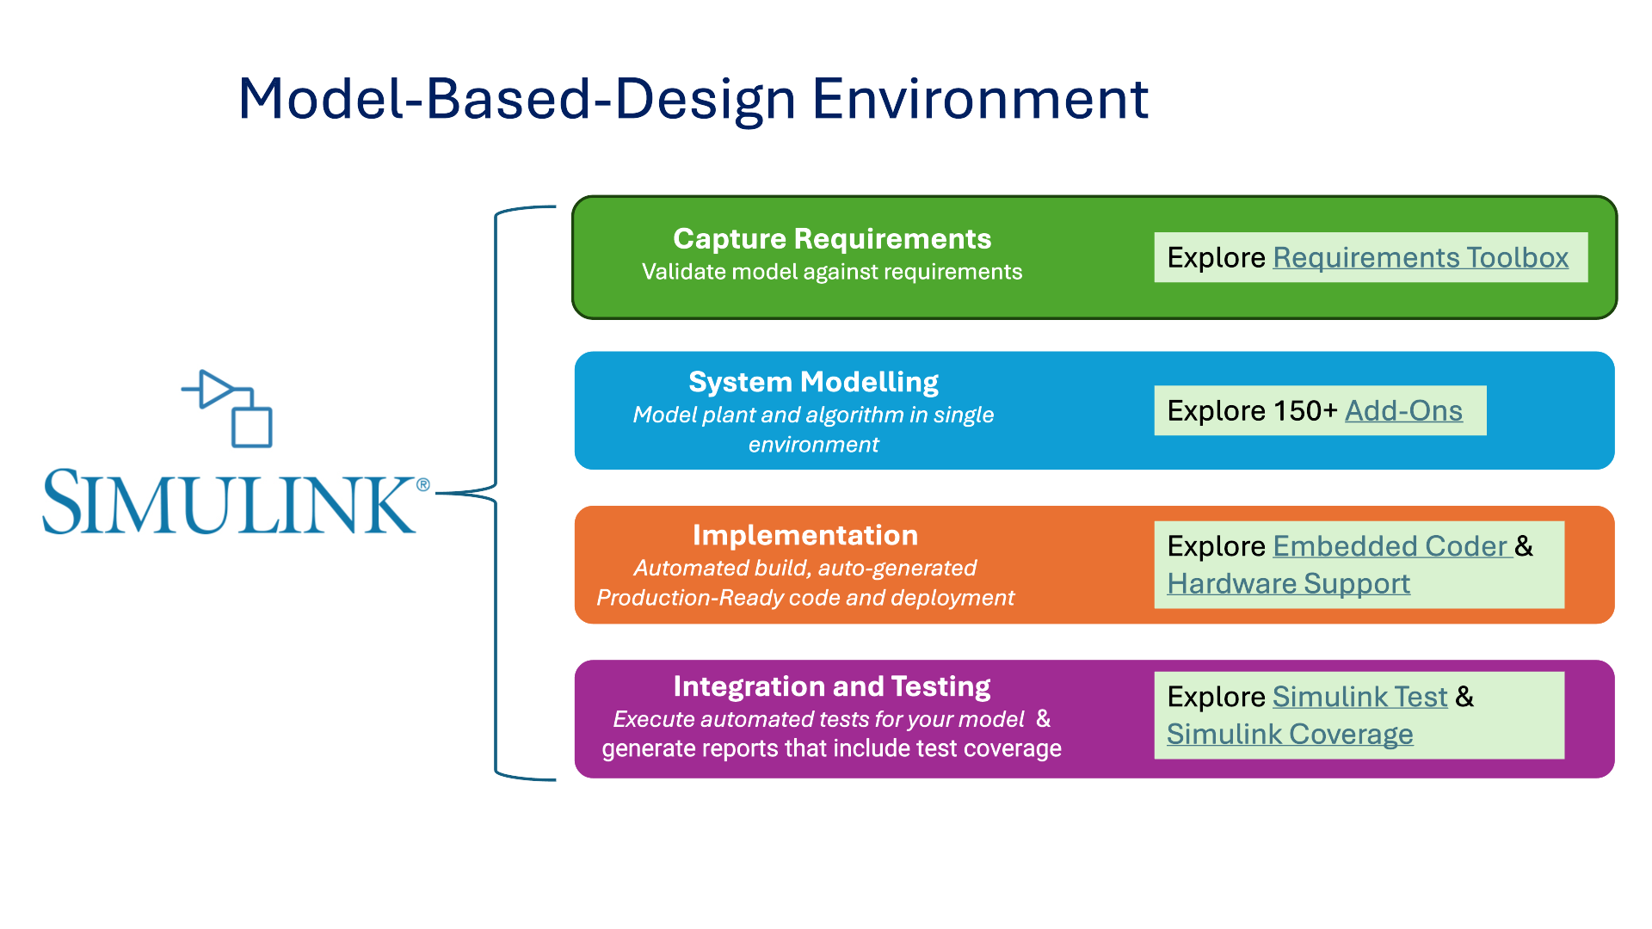Select the Model-Based-Design Environment title
This screenshot has height=929, width=1652.
[693, 99]
